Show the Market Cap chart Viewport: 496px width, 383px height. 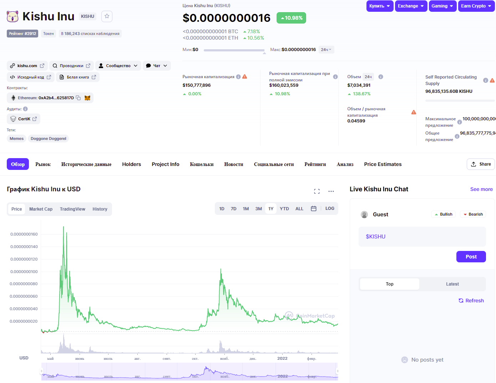tap(41, 209)
